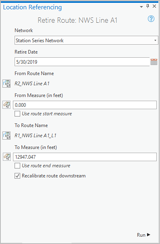Enable Use route start measure
This screenshot has width=160, height=244.
(17, 114)
